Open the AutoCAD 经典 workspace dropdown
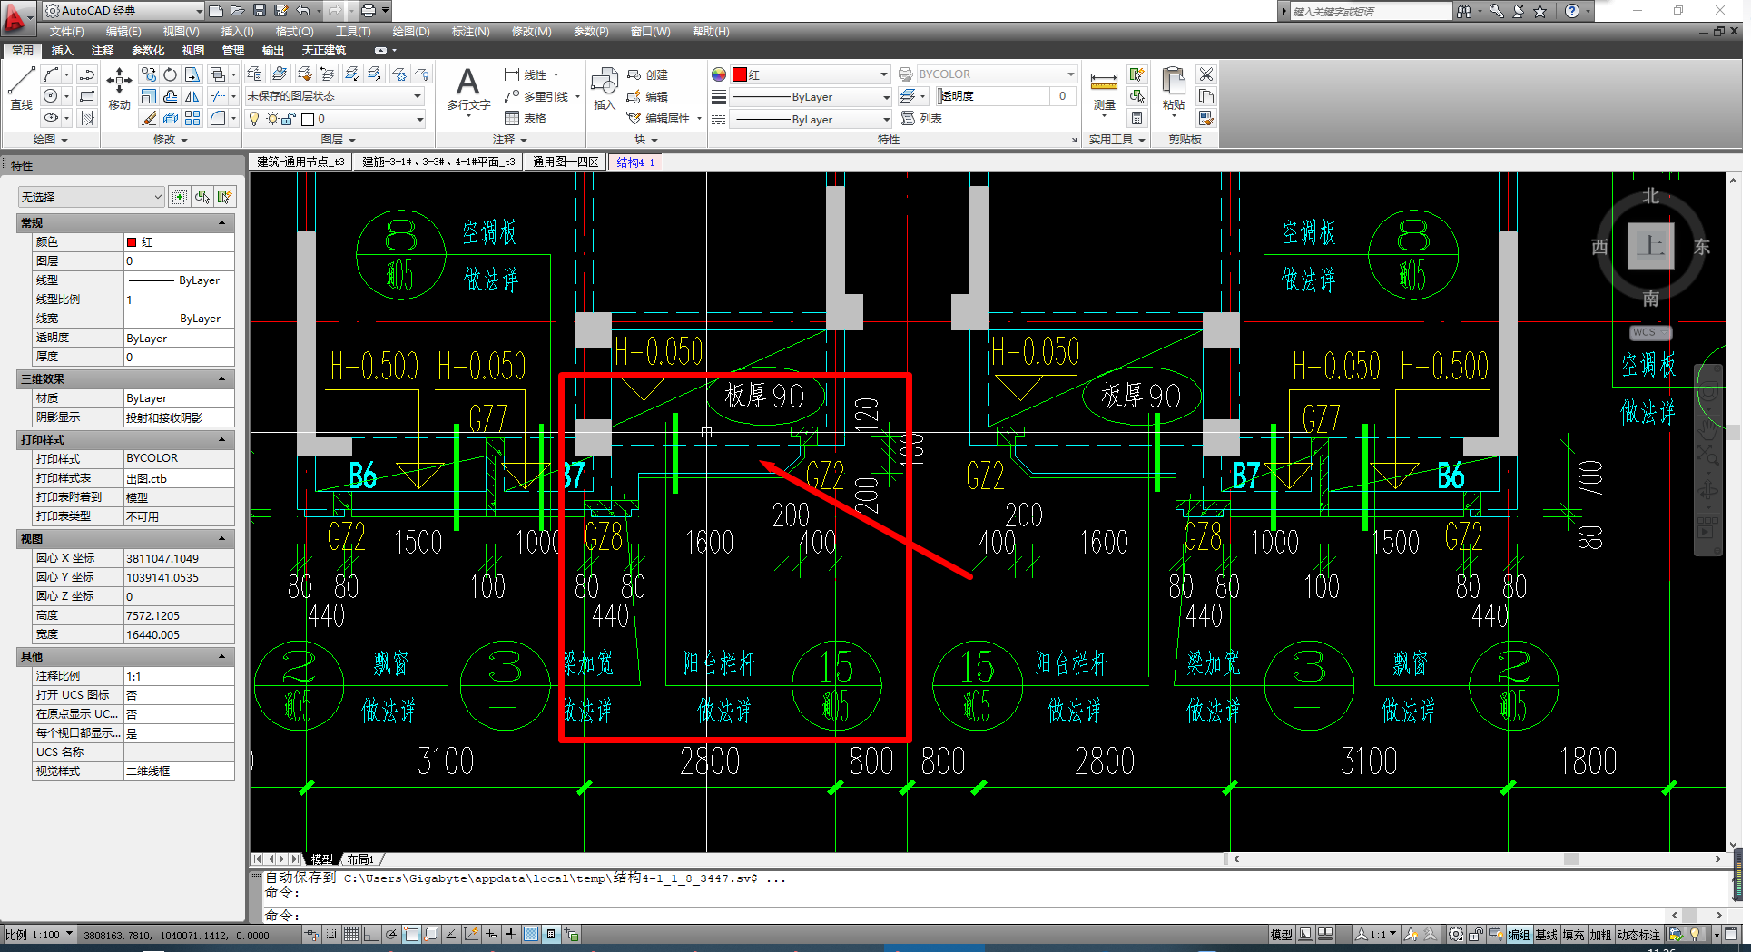The height and width of the screenshot is (952, 1751). click(123, 11)
